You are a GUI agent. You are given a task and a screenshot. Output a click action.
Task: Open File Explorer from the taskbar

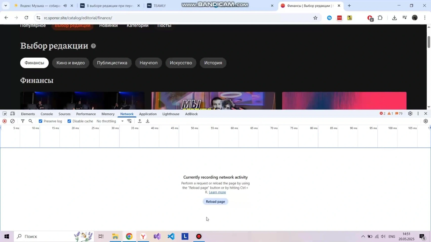tap(115, 236)
